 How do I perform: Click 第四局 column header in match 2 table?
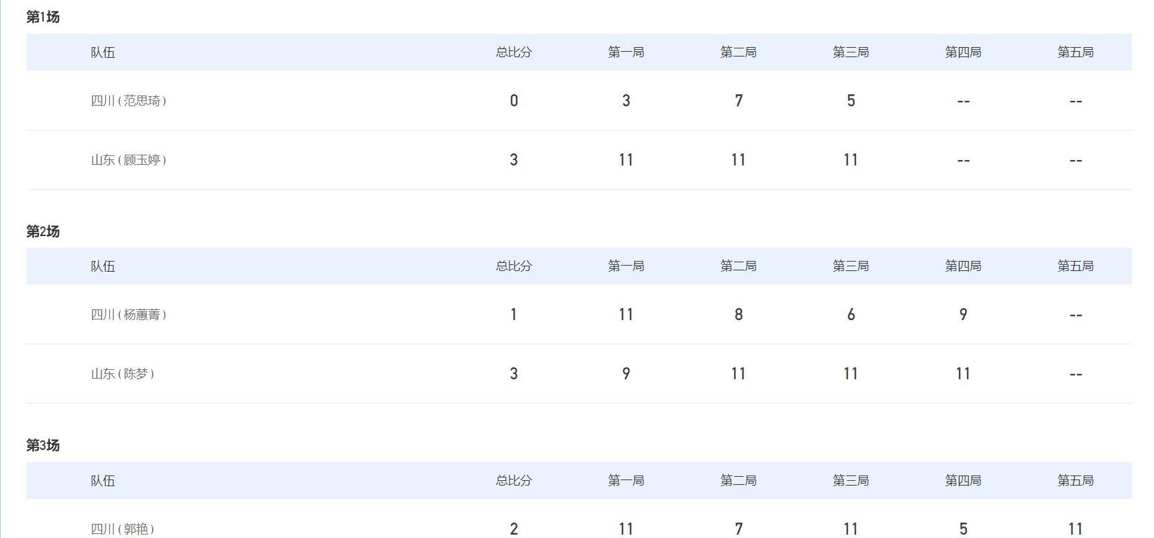(963, 266)
